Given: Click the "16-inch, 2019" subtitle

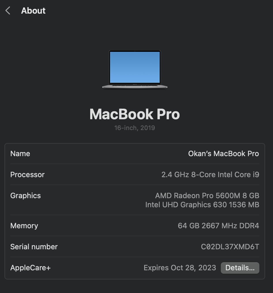Looking at the screenshot, I should pos(135,128).
